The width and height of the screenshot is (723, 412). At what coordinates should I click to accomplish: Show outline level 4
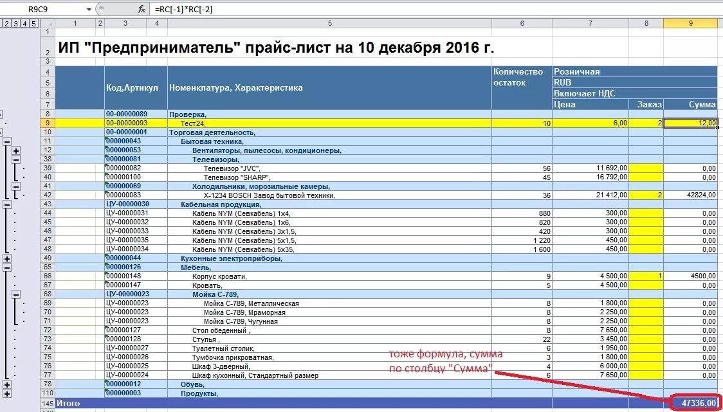(x=24, y=23)
